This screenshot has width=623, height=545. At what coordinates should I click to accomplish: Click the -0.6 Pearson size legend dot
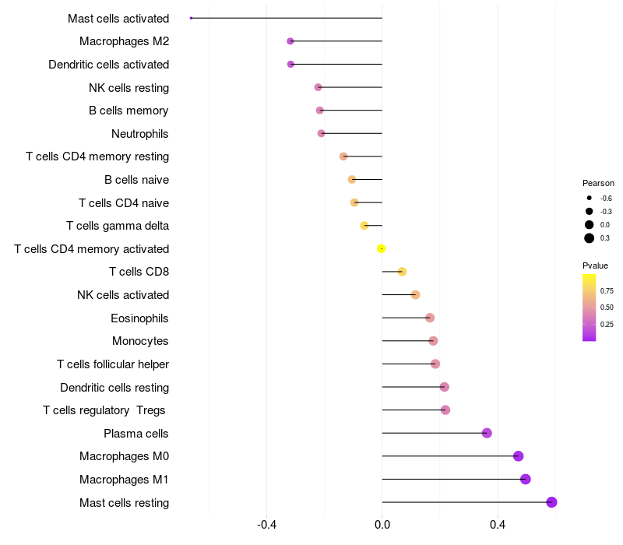[x=589, y=198]
